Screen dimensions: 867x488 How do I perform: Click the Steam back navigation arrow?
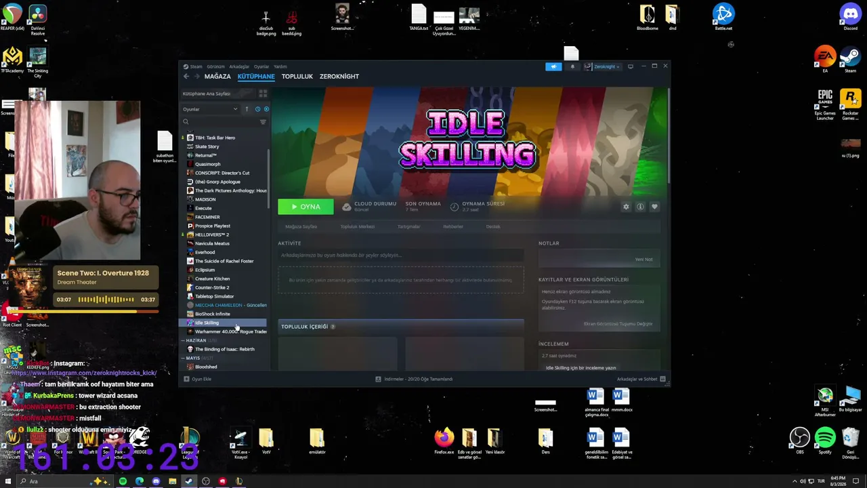(186, 77)
